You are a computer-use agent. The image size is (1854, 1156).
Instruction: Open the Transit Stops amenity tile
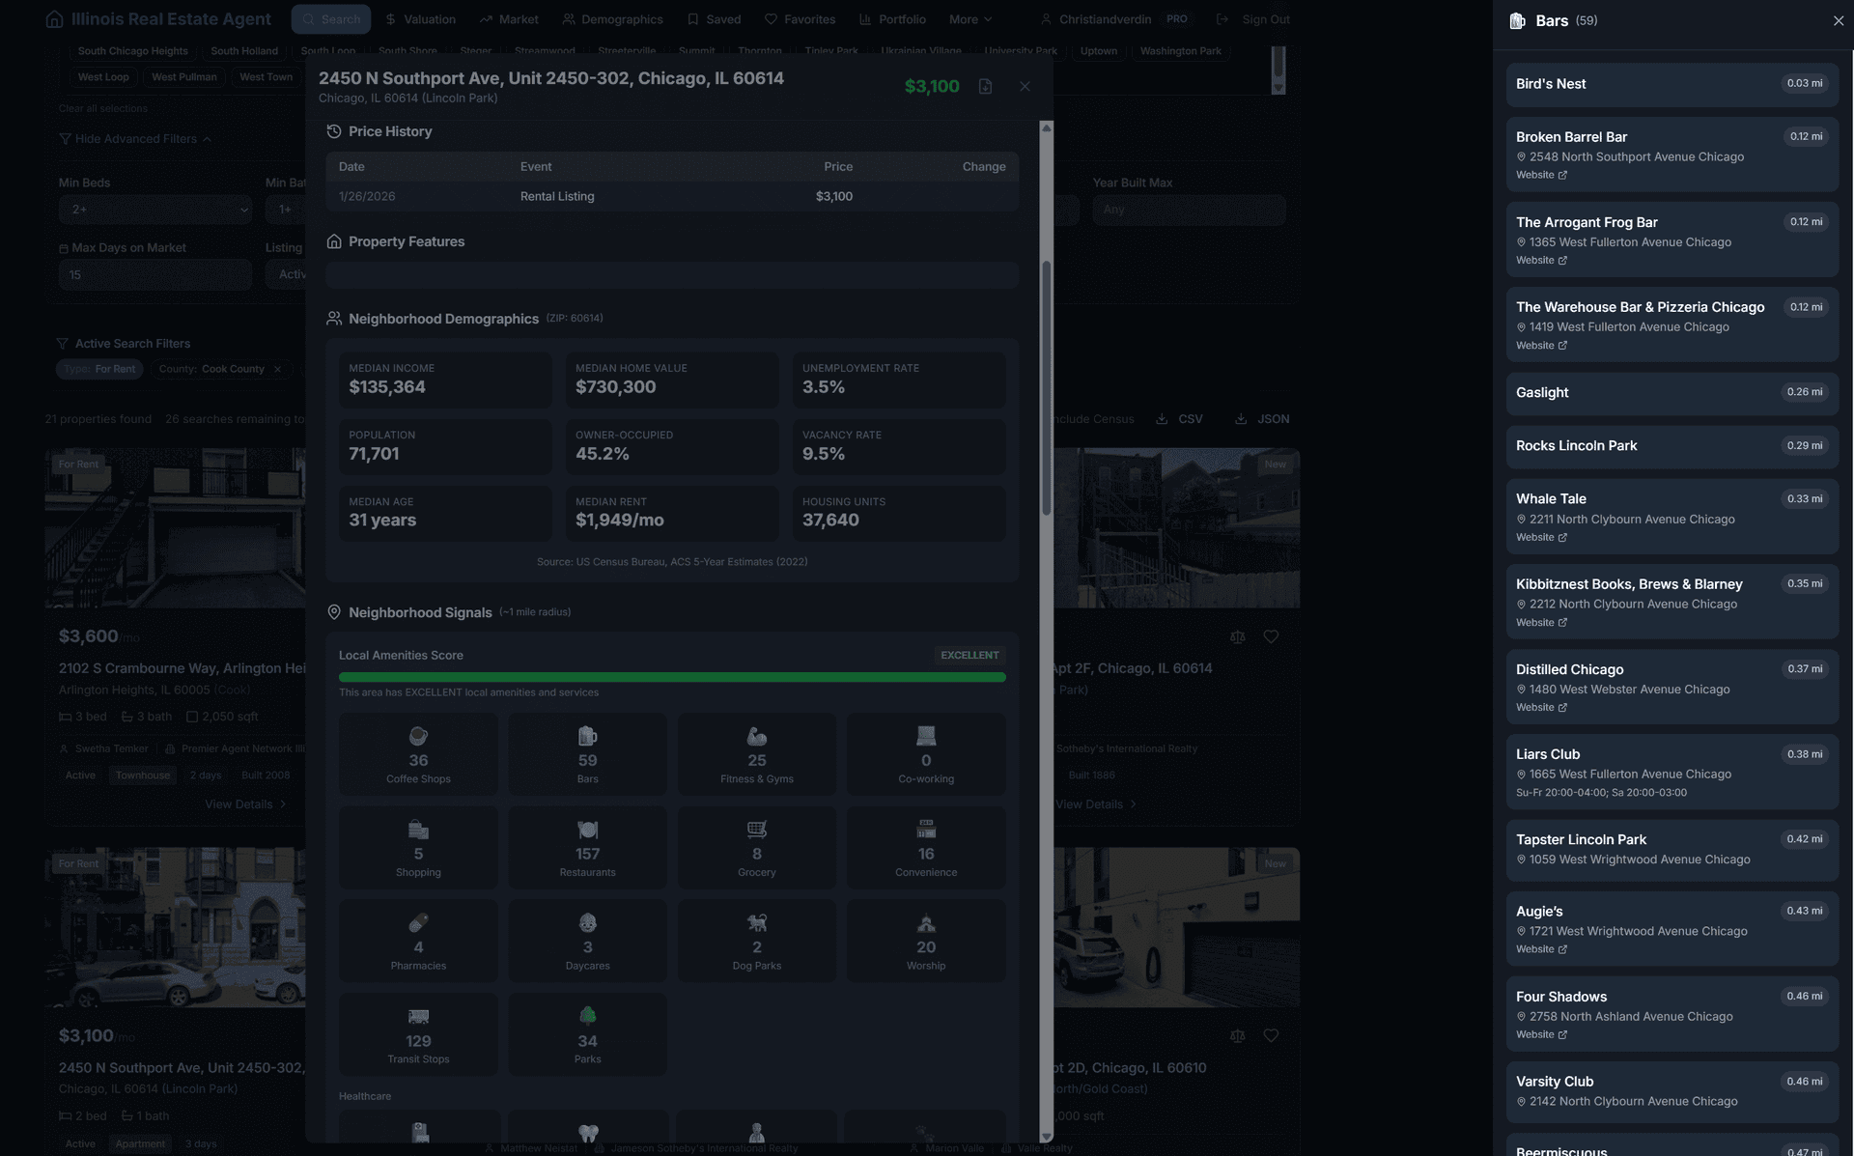418,1035
